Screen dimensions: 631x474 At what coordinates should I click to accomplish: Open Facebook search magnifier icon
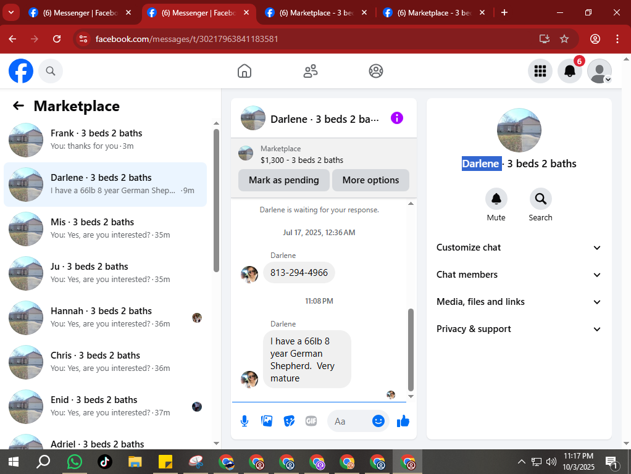coord(50,71)
